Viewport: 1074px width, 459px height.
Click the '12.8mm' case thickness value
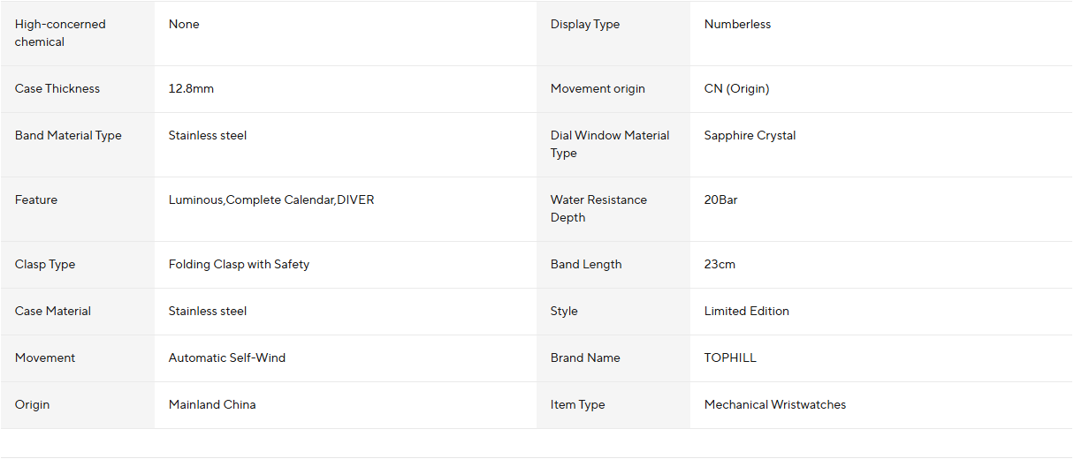pos(191,89)
